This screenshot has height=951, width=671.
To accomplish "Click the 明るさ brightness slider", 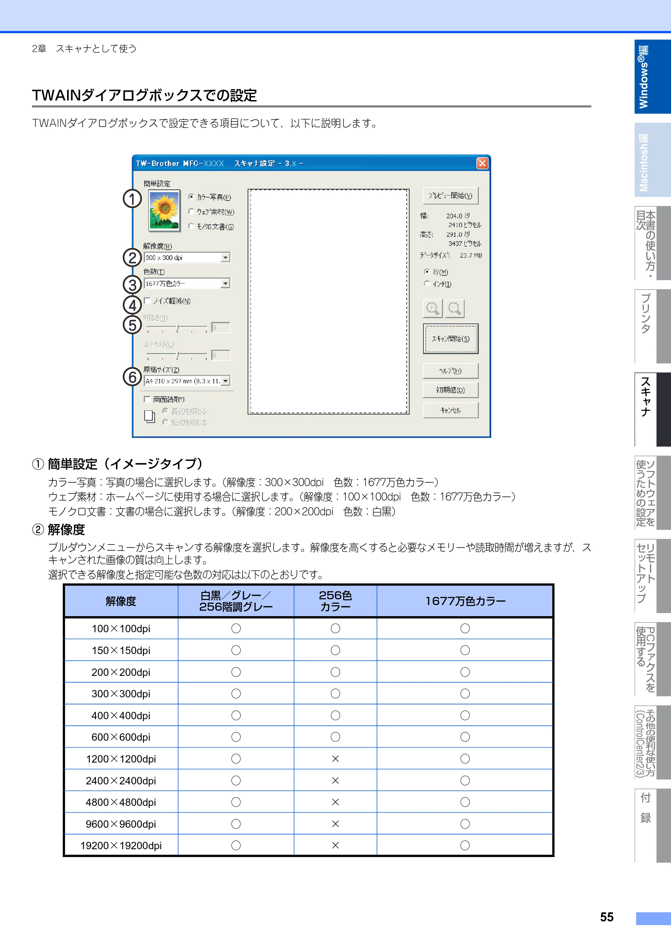I will (x=177, y=329).
